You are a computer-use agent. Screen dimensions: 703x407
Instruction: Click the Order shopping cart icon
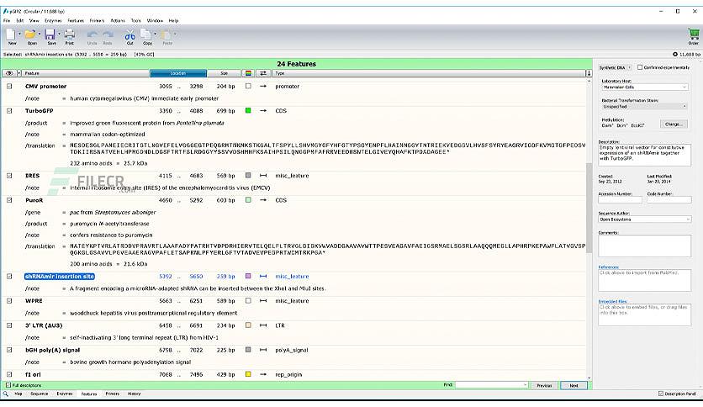694,34
